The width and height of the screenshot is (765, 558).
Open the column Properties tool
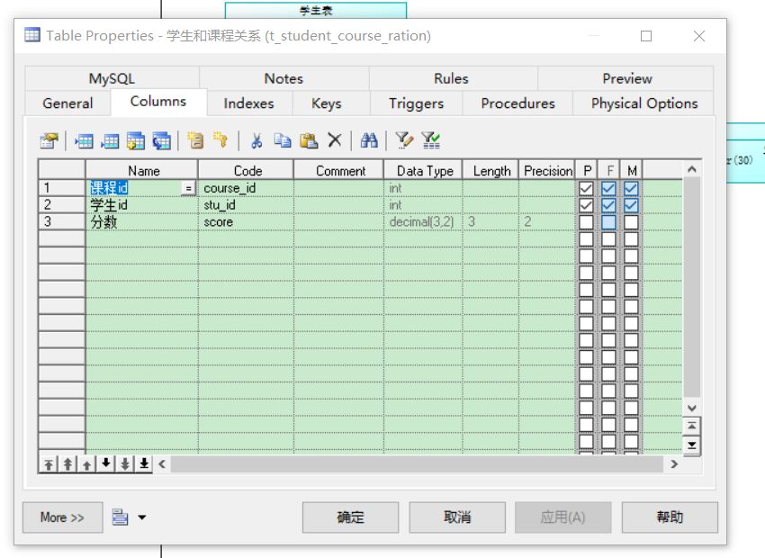tap(49, 141)
